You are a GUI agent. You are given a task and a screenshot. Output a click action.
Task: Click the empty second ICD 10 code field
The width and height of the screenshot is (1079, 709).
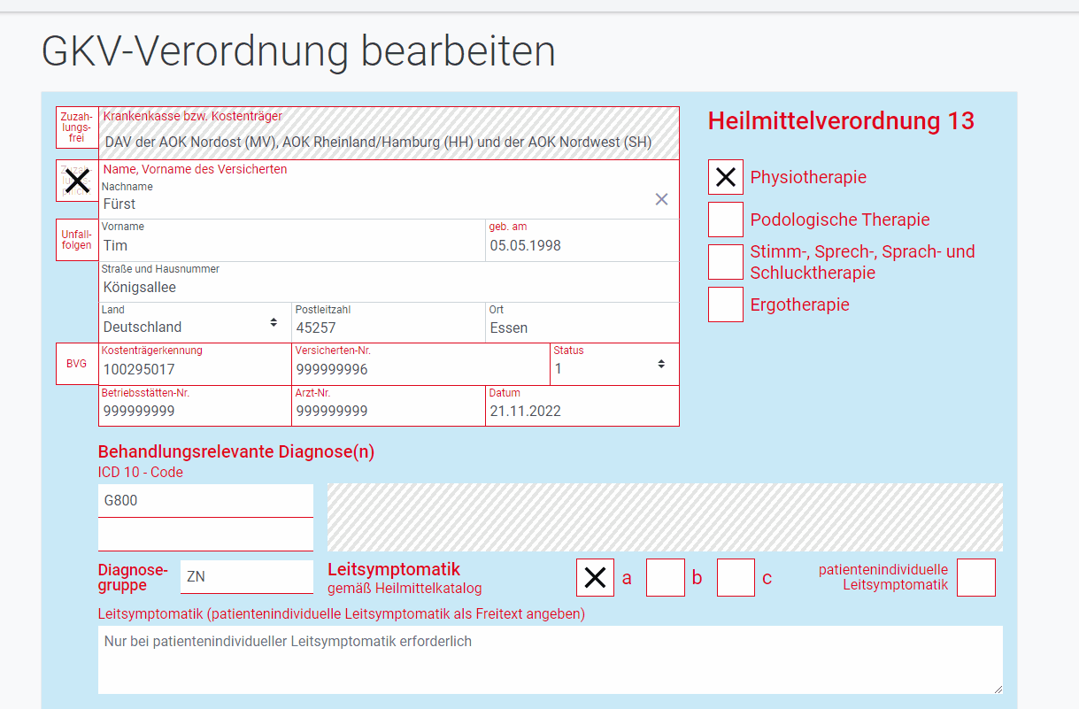coord(205,535)
